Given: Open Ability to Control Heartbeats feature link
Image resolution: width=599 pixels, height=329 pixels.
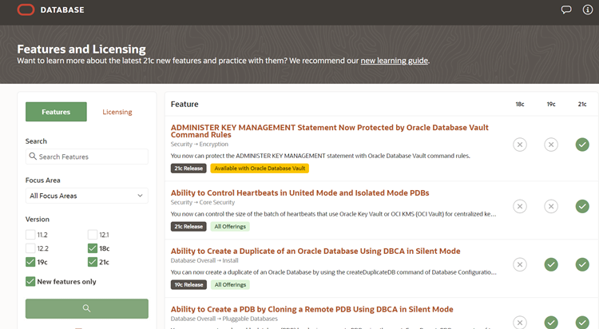Looking at the screenshot, I should [299, 192].
